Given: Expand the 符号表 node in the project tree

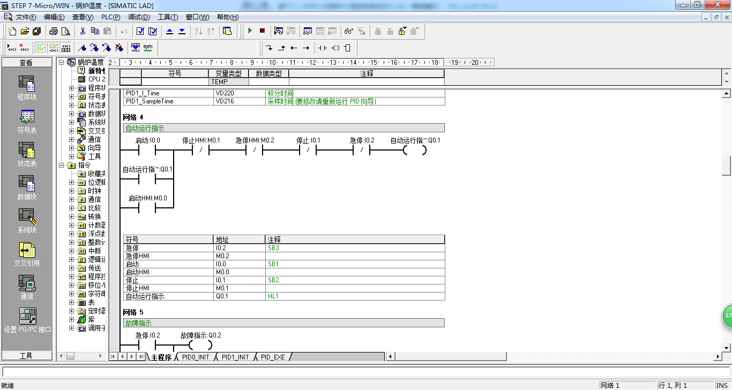Looking at the screenshot, I should click(x=72, y=96).
